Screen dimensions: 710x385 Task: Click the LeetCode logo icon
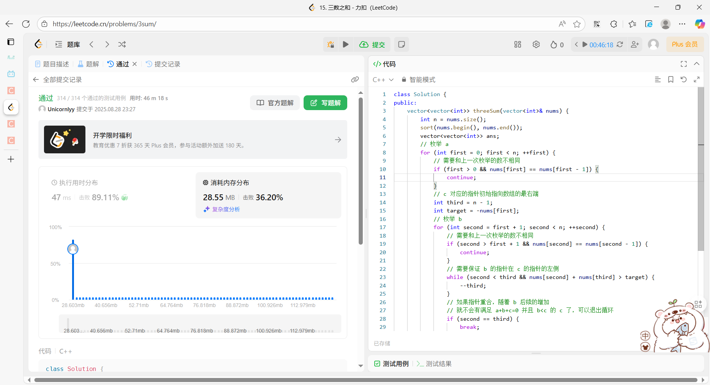(38, 44)
